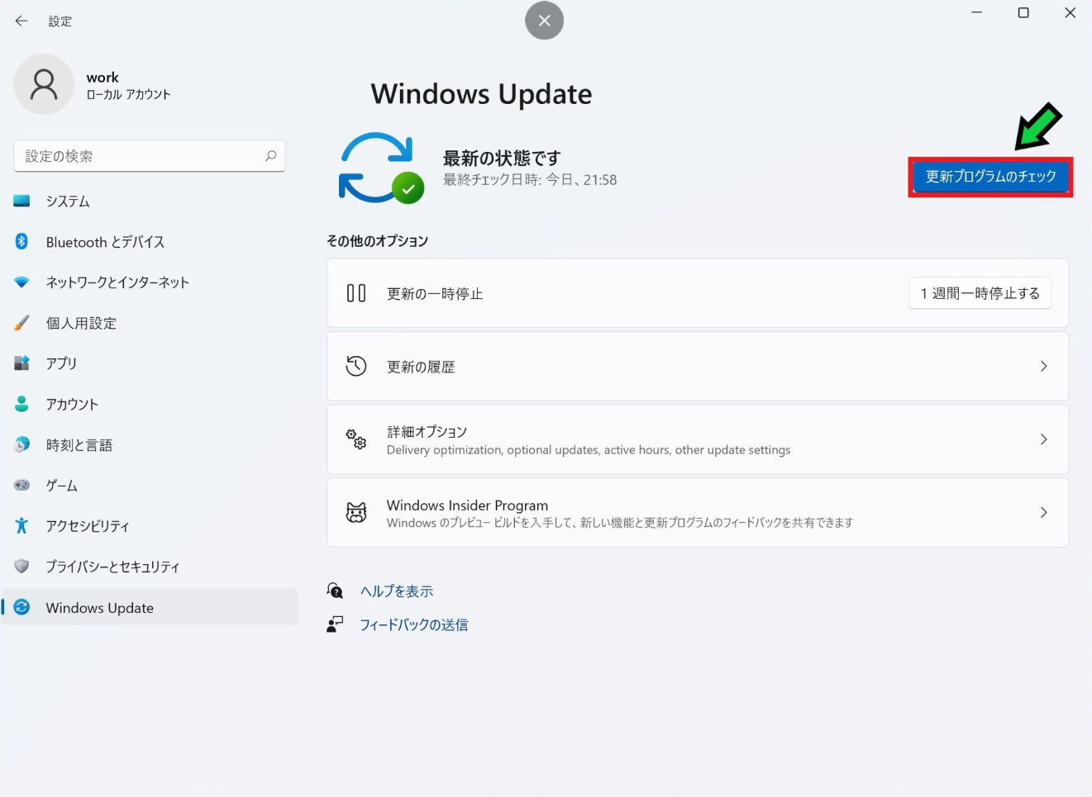Expand the Windows Insider Program chevron
Viewport: 1092px width, 797px height.
click(1044, 512)
